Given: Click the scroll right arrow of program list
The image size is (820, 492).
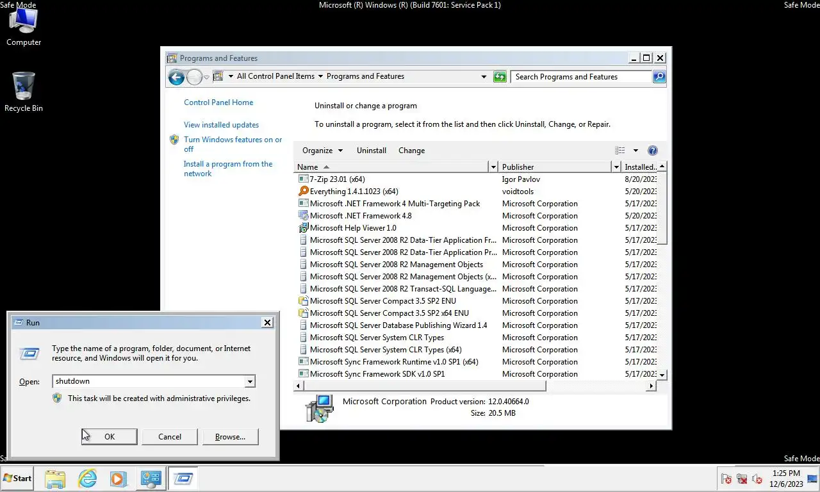Looking at the screenshot, I should 652,386.
